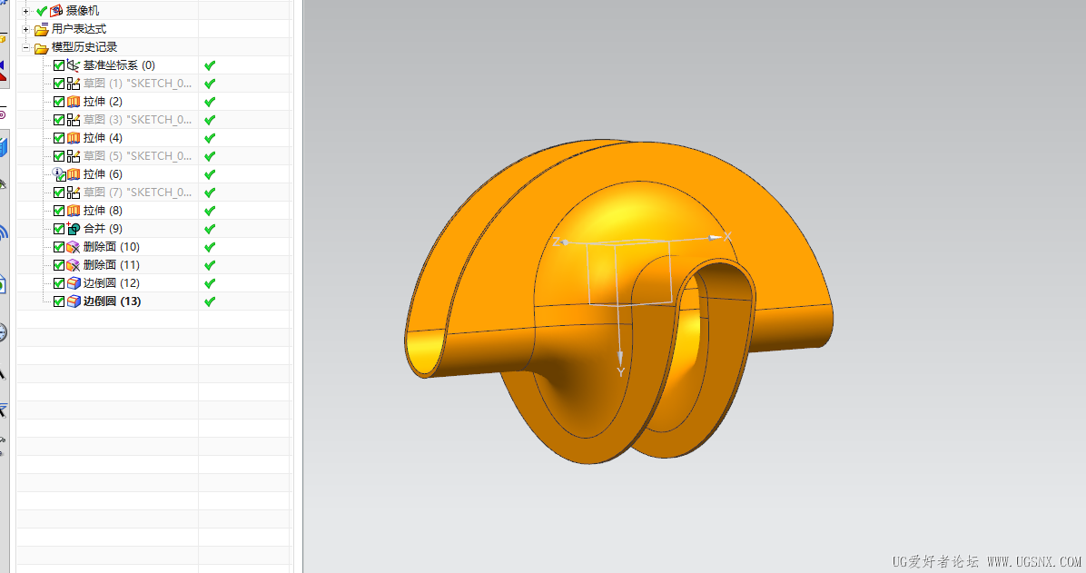
Task: Click the Z axis handle in the viewport
Action: tap(566, 242)
